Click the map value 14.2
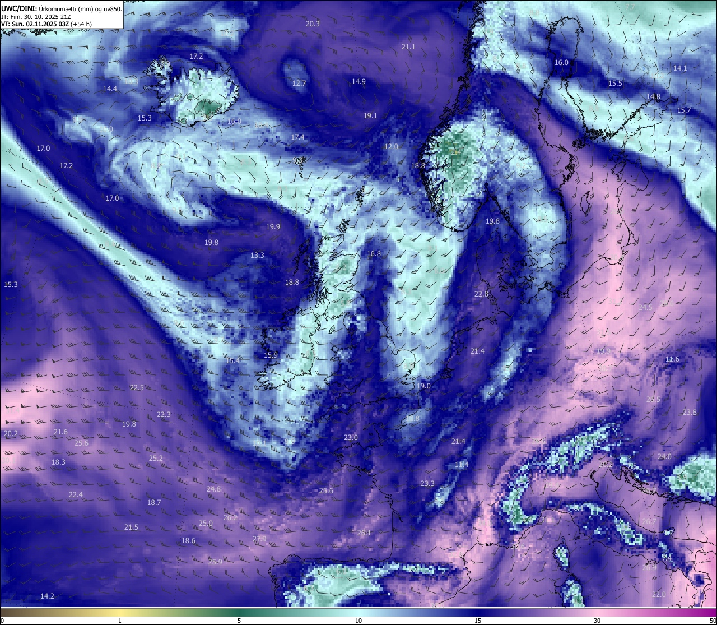Screen dimensions: 717x625 click(47, 596)
